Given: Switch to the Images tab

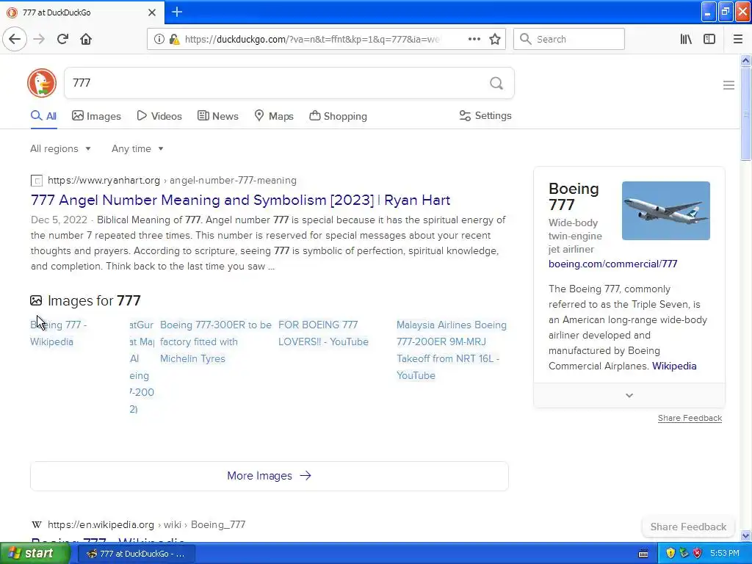Looking at the screenshot, I should pos(96,116).
